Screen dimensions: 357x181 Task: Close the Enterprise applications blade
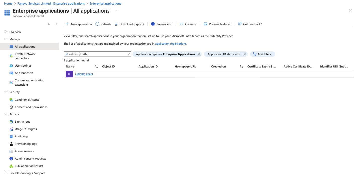tap(350, 11)
